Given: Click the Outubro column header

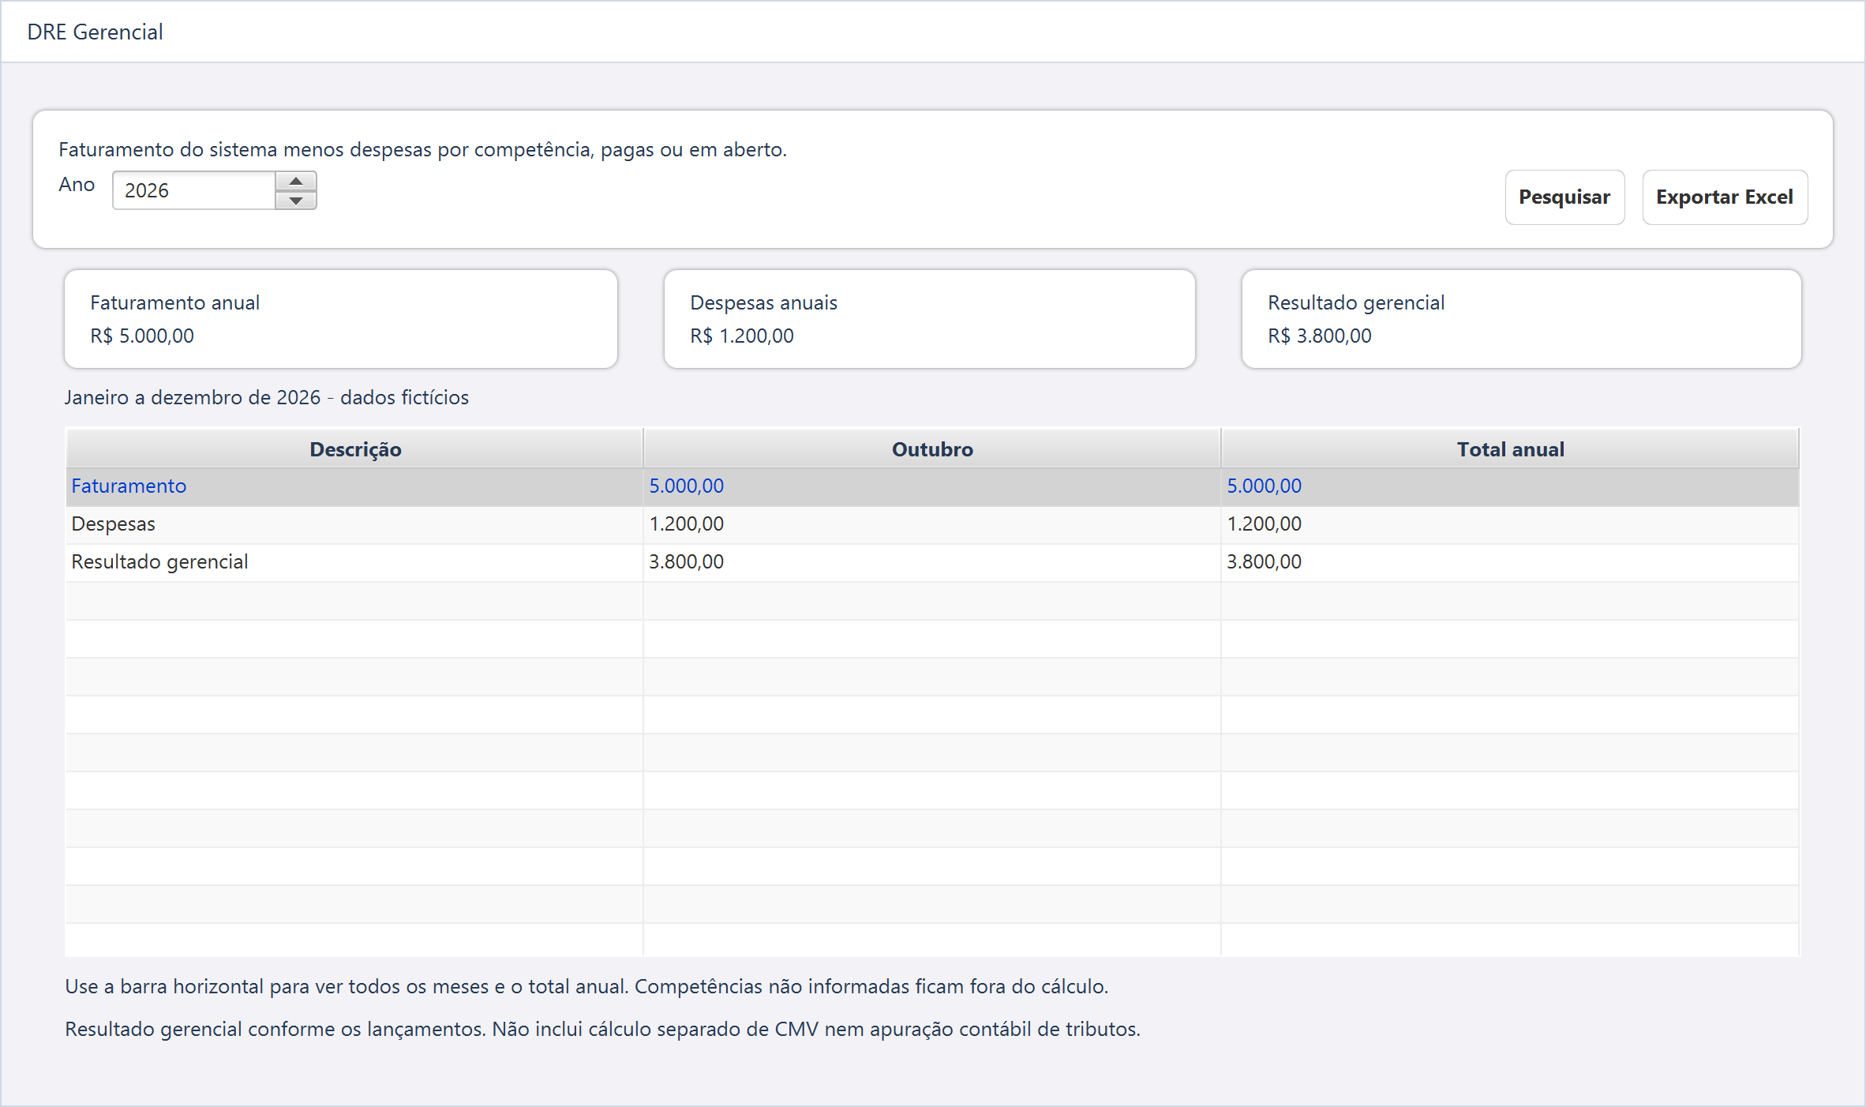Looking at the screenshot, I should pos(932,448).
